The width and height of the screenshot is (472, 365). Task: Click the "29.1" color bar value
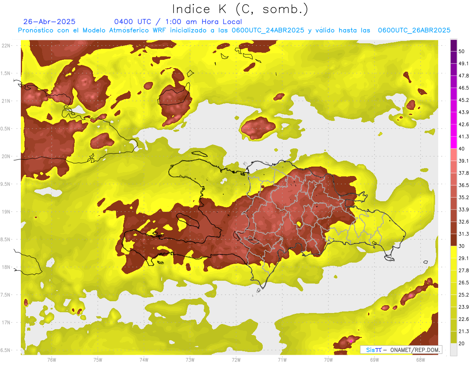(463, 258)
